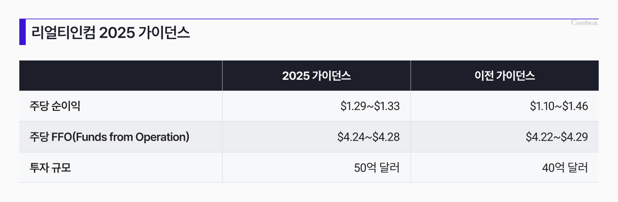Click the empty dark header cell
This screenshot has height=202, width=618.
(x=121, y=75)
